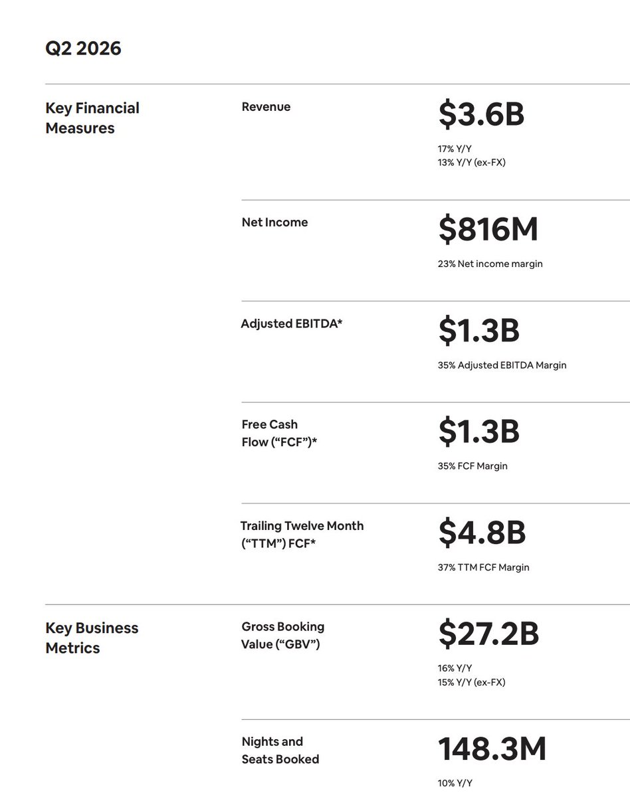Viewport: 630px width, 797px height.
Task: Click the Trailing Twelve Month FCF label
Action: [302, 535]
